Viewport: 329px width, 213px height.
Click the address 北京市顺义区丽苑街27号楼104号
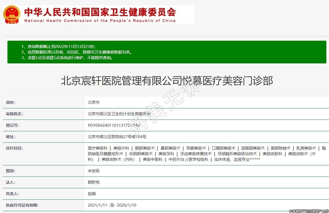117,137
